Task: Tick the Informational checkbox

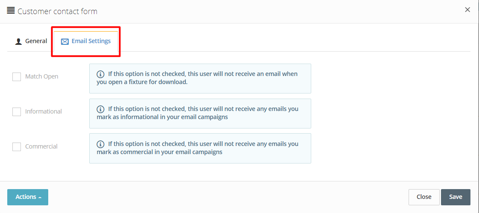Action: pyautogui.click(x=17, y=112)
